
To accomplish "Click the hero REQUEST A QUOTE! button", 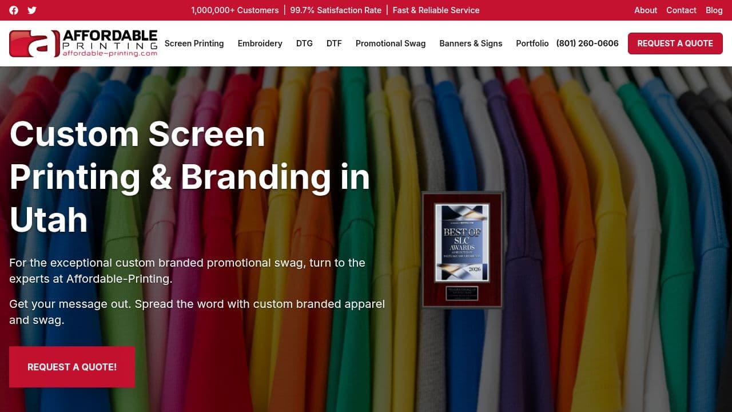I will click(x=72, y=367).
